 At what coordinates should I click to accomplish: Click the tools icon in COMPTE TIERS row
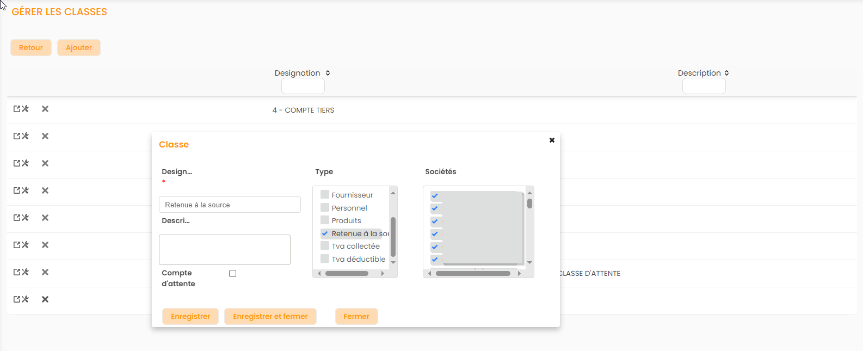click(x=25, y=109)
